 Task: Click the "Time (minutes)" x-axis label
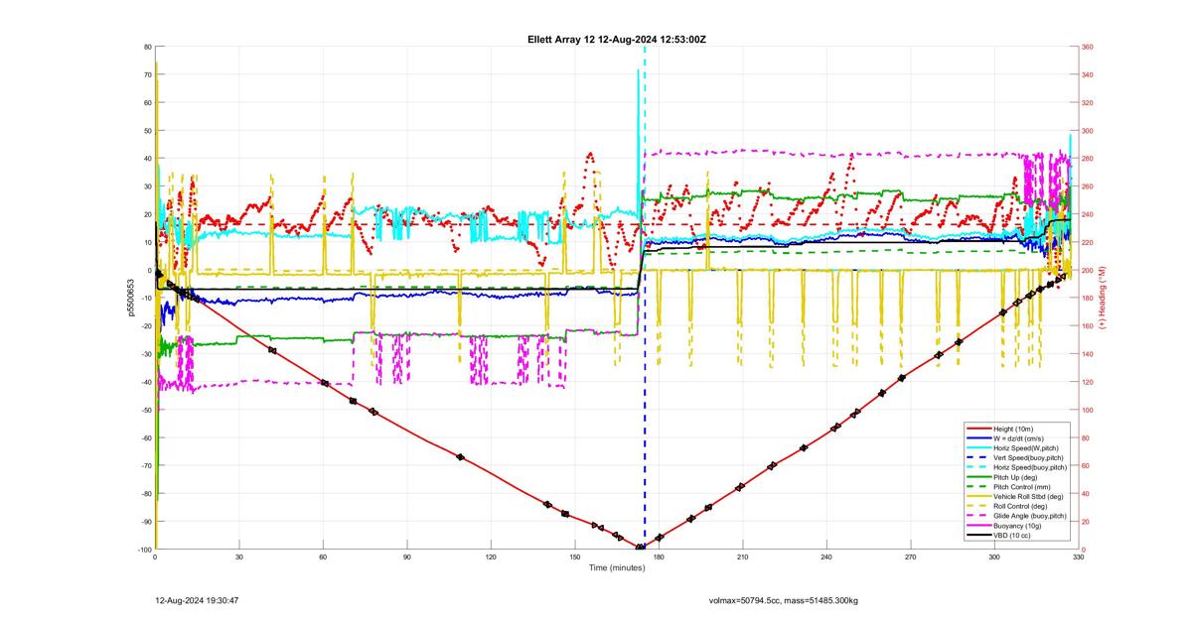pyautogui.click(x=616, y=567)
